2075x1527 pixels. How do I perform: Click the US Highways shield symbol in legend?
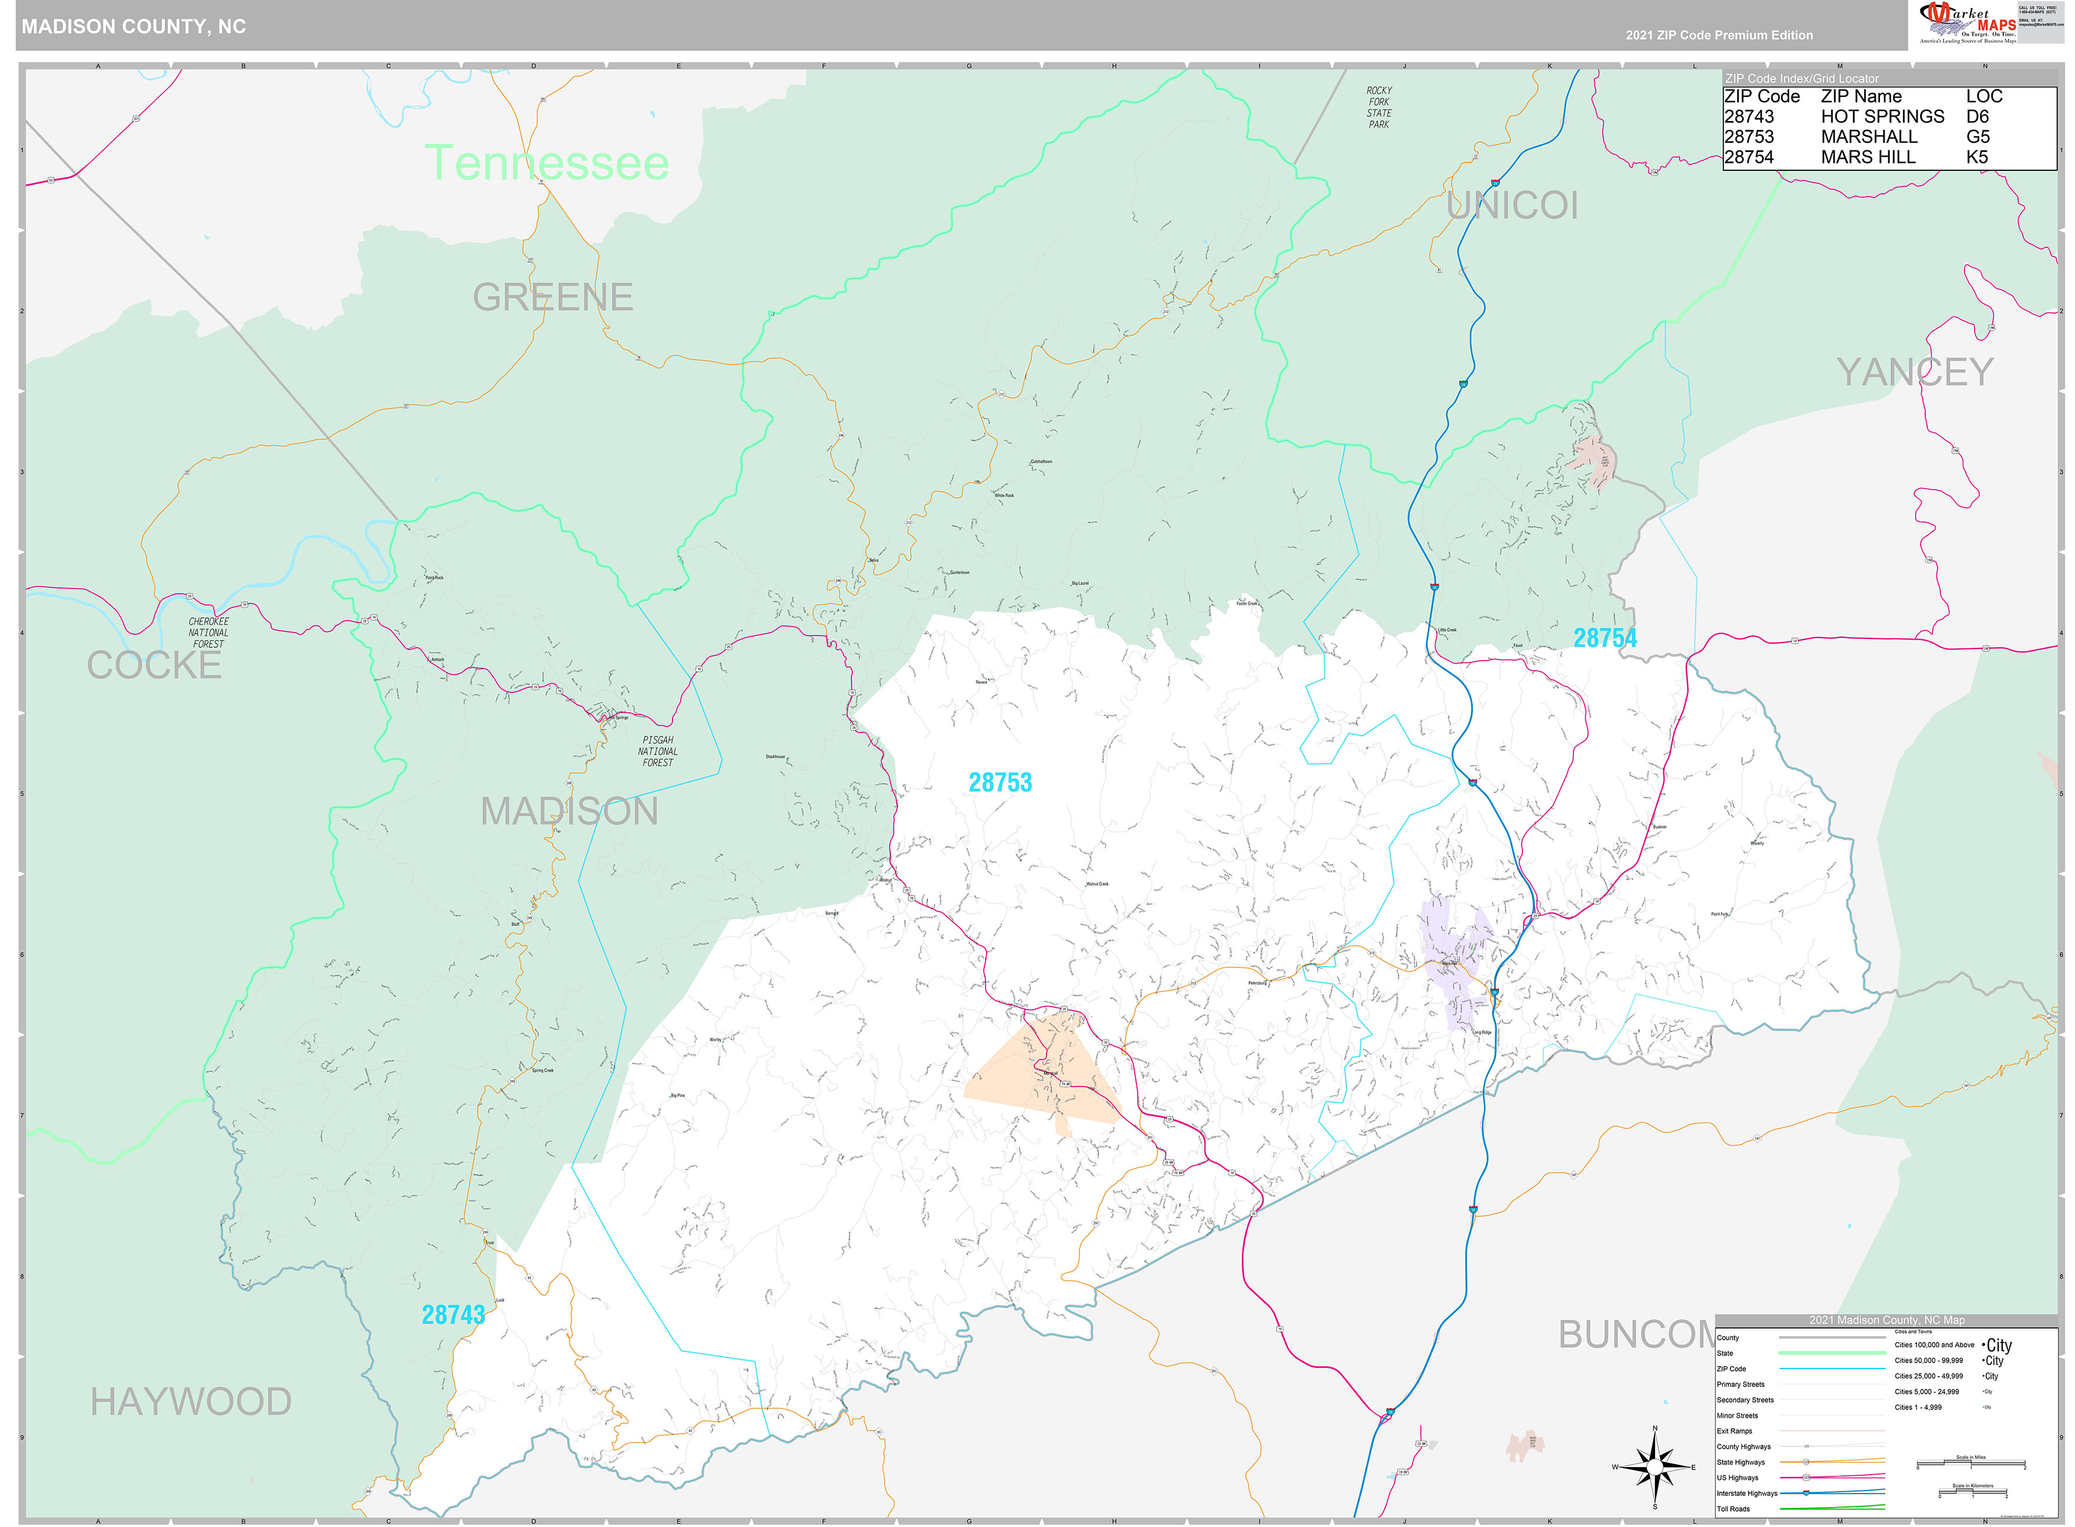1808,1477
